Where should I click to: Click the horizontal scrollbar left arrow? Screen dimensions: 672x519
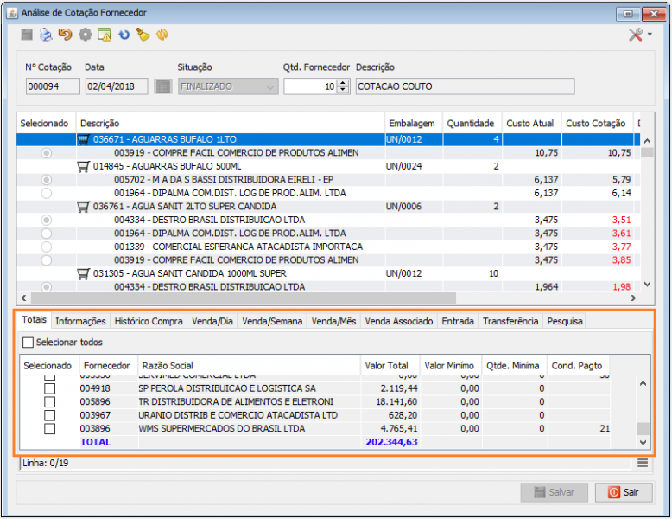(x=24, y=298)
